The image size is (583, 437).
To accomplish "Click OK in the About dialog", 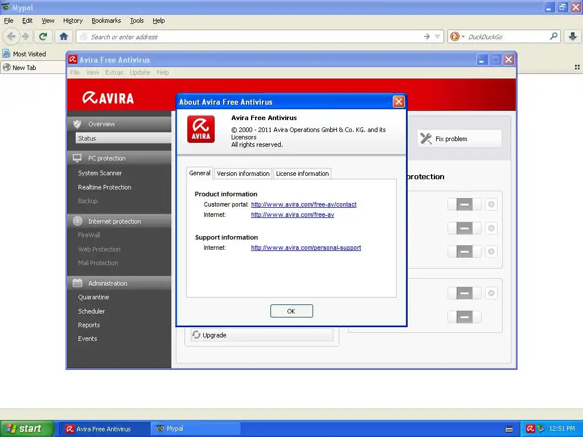I will pyautogui.click(x=291, y=311).
